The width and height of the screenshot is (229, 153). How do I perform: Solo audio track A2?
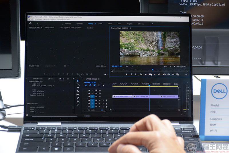tap(103, 104)
